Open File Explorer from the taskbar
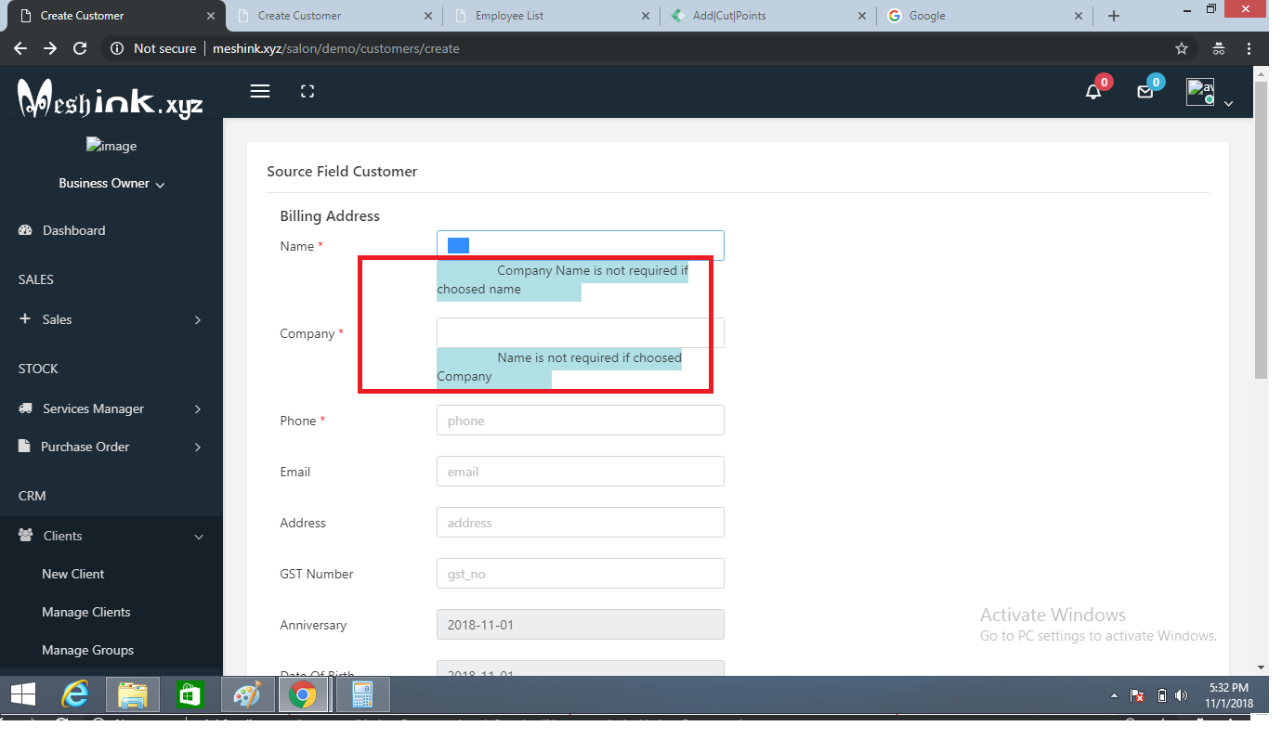The image size is (1282, 739). click(133, 694)
